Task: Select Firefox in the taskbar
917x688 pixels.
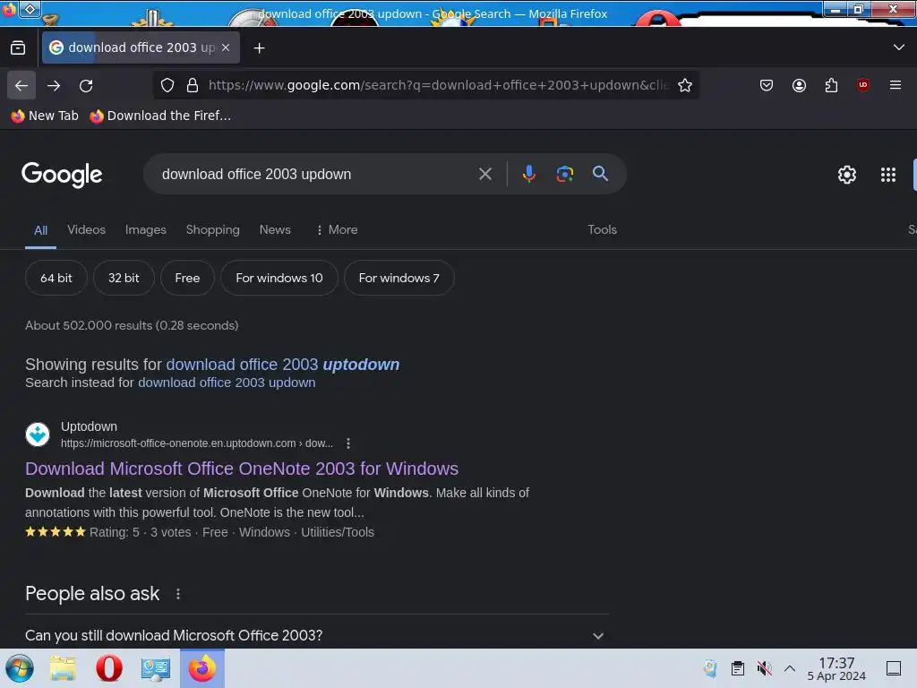Action: 202,668
